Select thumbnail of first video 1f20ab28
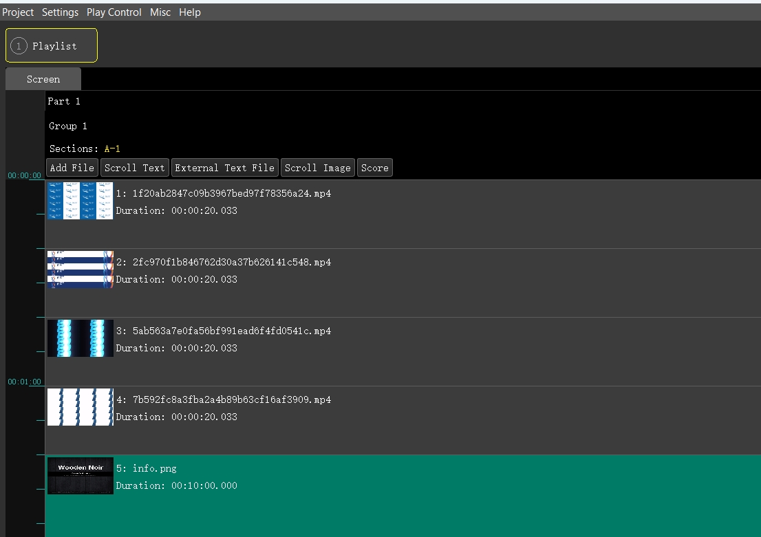 point(80,201)
